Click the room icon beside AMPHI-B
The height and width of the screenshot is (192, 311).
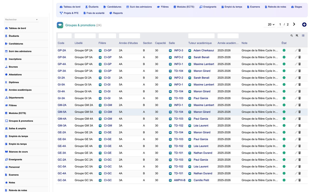pyautogui.click(x=170, y=180)
